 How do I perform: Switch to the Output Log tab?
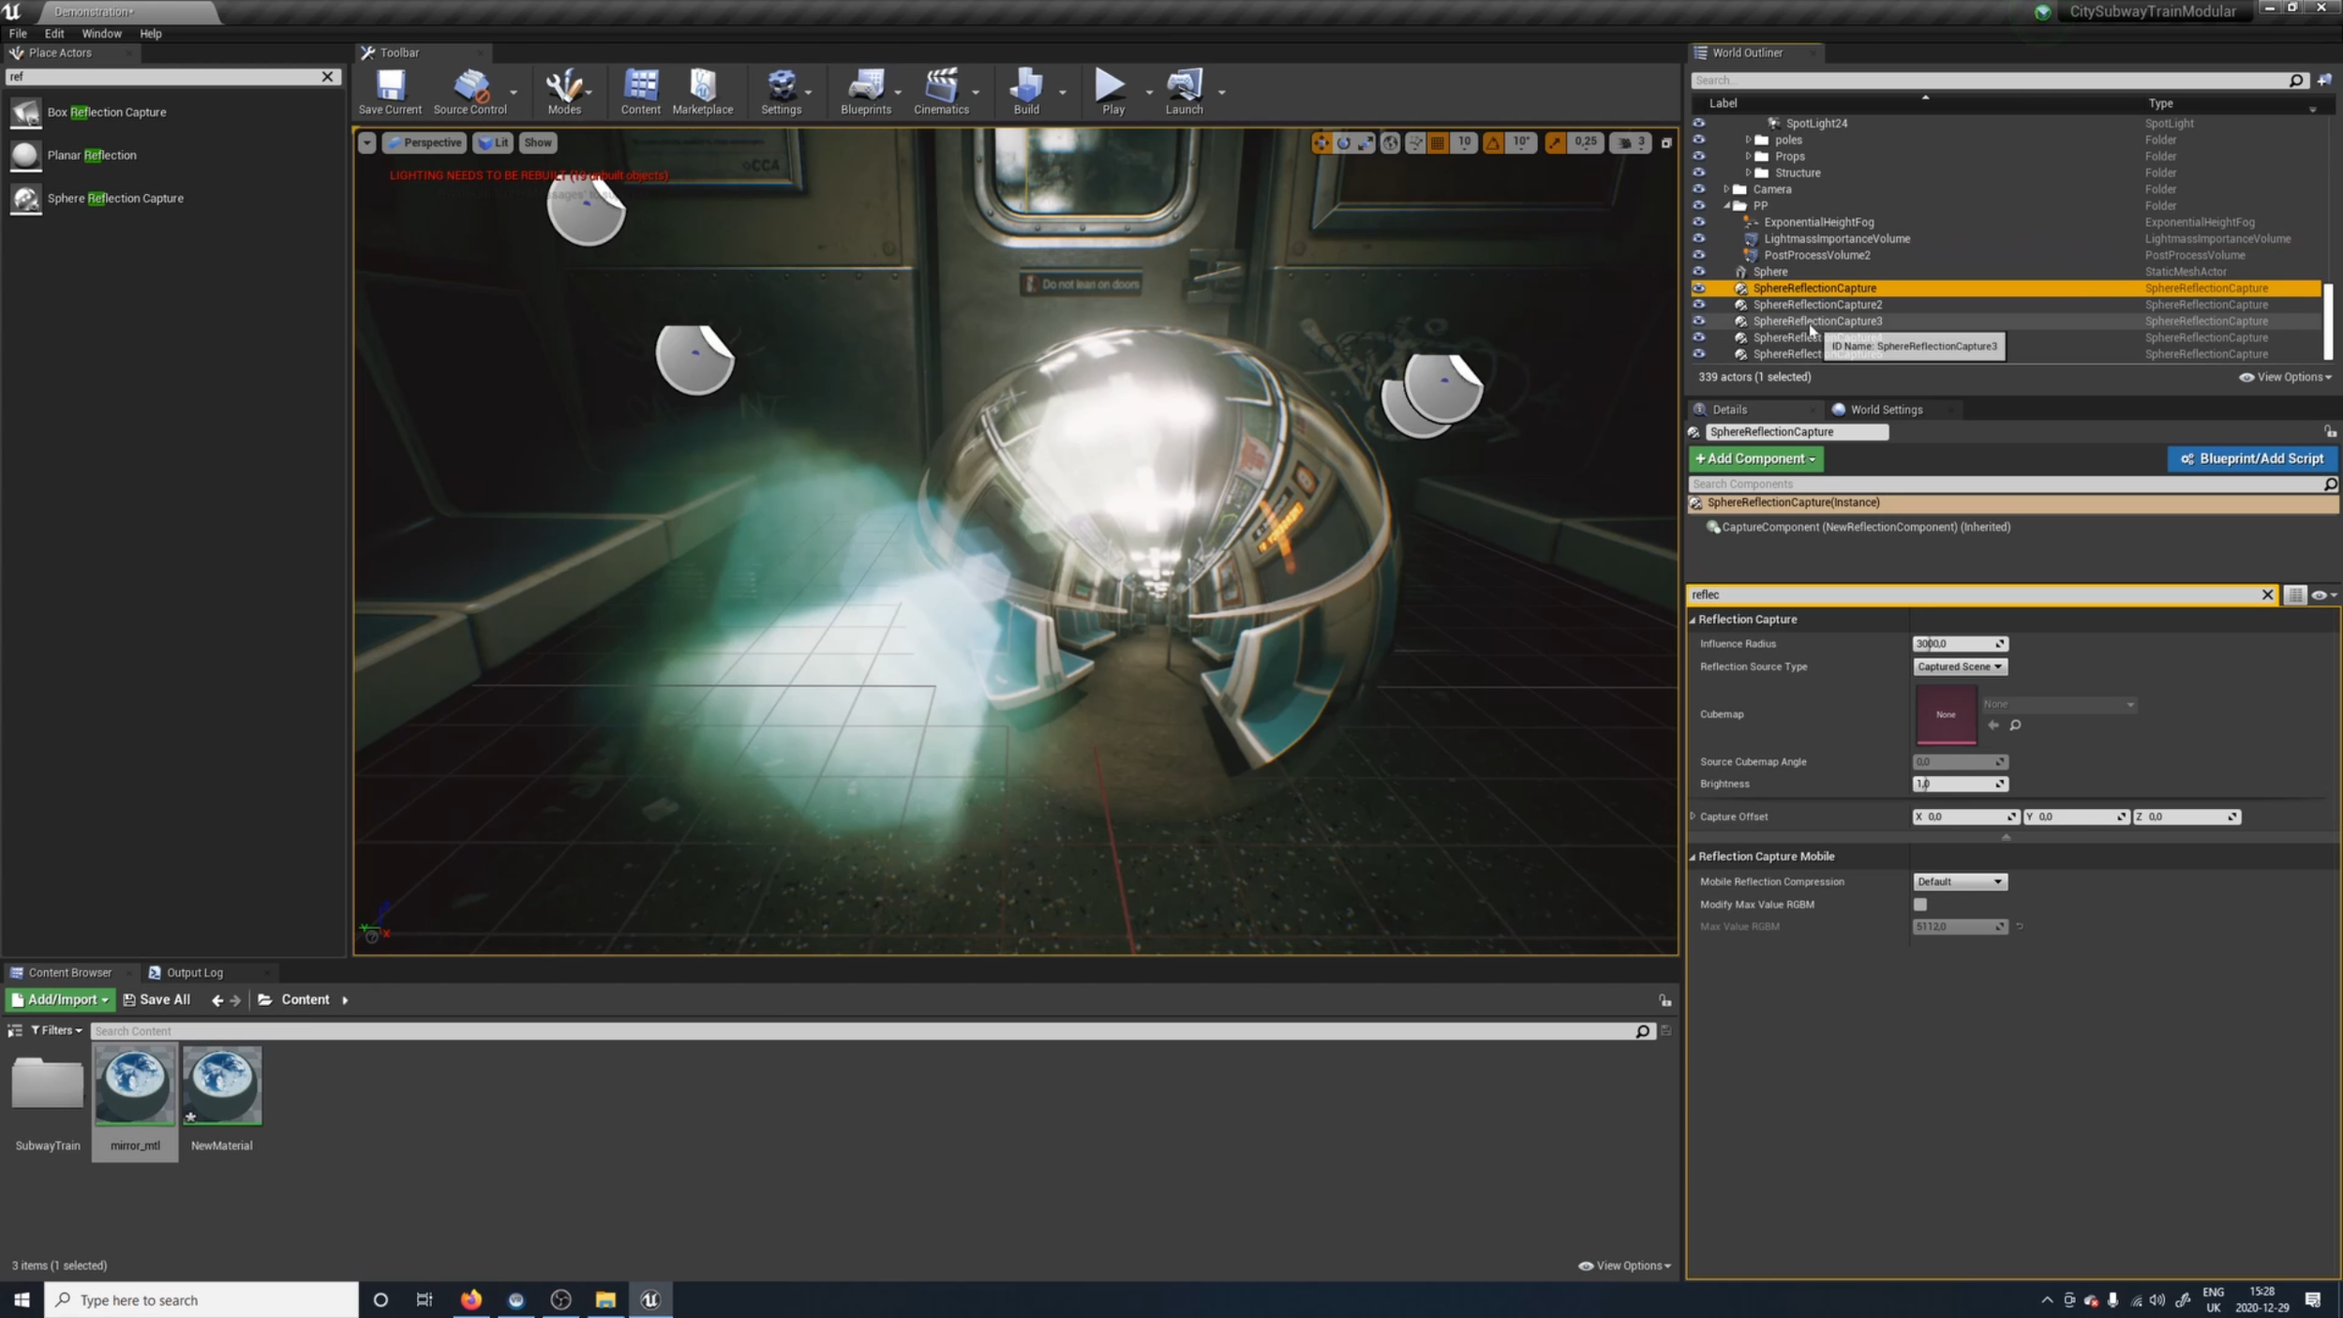(193, 973)
